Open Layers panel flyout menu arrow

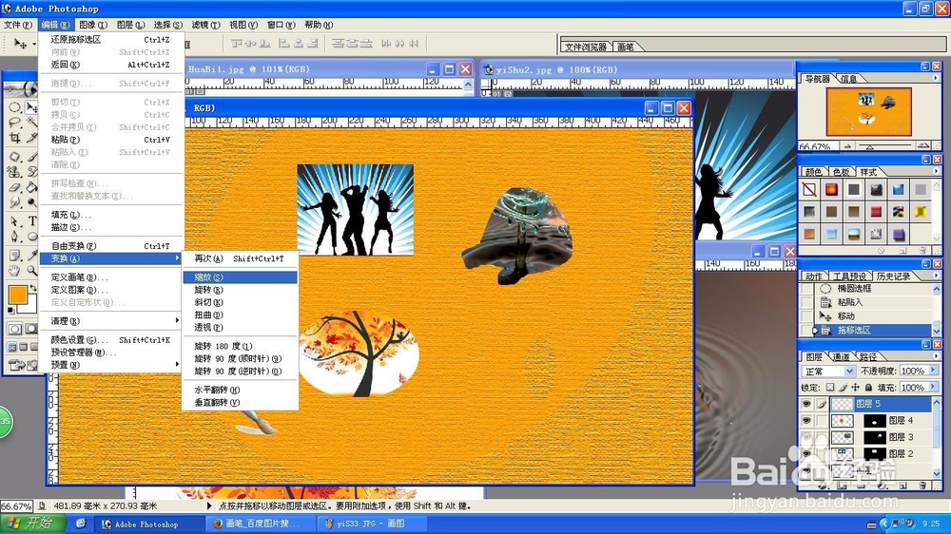(x=935, y=356)
